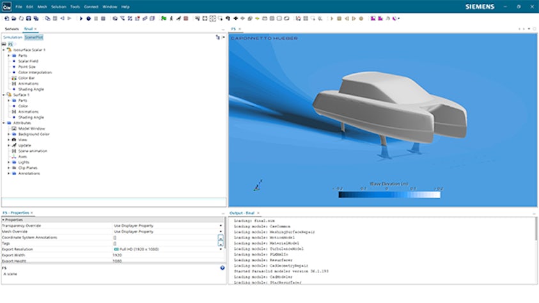Screen dimensions: 539x303
Task: Collapse the Attributes tree node
Action: click(4, 123)
